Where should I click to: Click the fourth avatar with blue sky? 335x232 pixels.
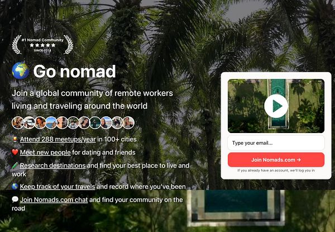point(51,123)
